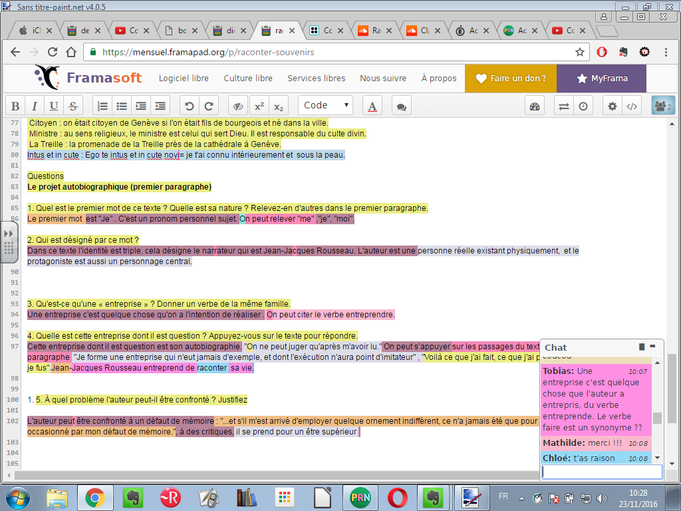
Task: Show hidden system tray icons
Action: click(x=521, y=498)
